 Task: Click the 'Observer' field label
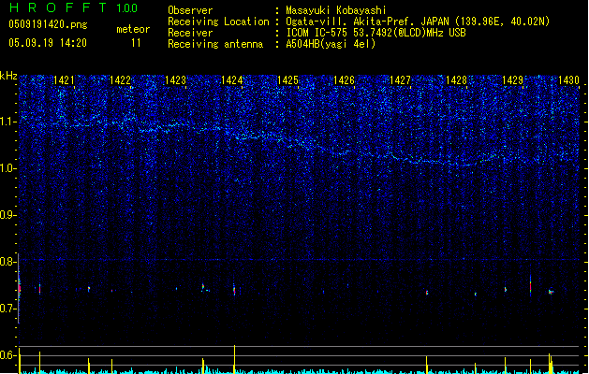point(190,10)
